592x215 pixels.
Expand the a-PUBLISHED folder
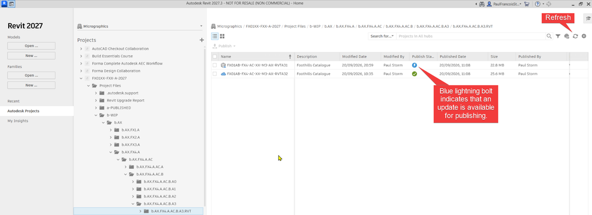point(96,108)
